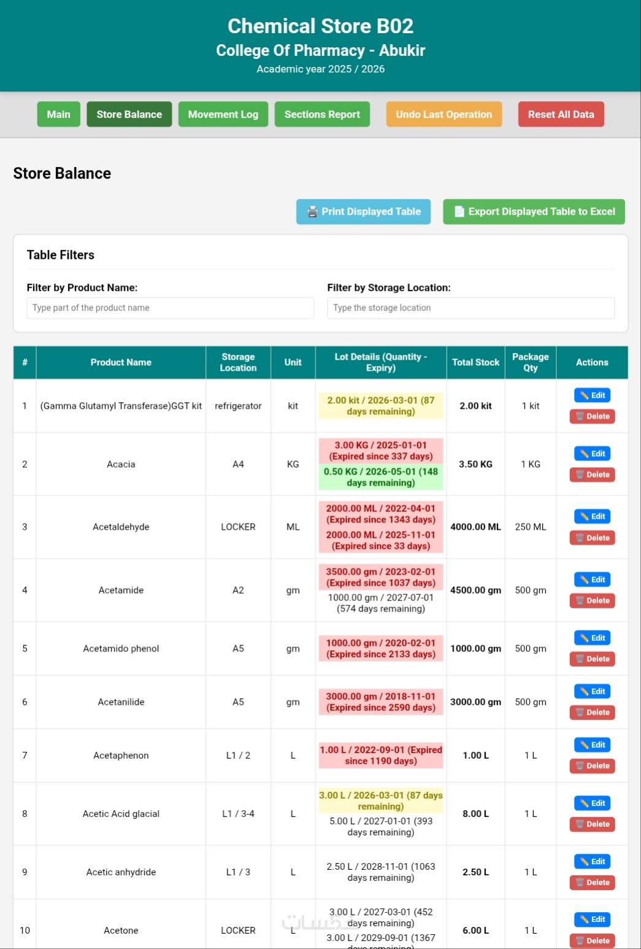
Task: Focus the Filter by Product Name field
Action: 170,308
